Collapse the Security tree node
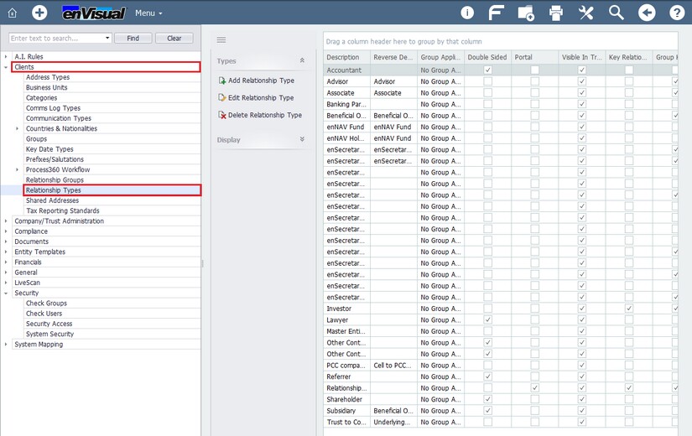692x436 pixels. (6, 293)
